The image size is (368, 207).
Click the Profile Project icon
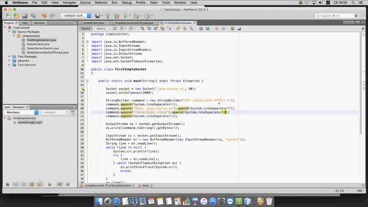click(x=147, y=16)
